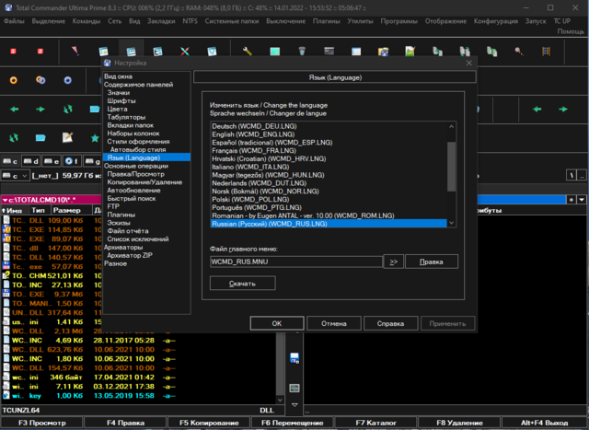Select Архиватор ZIP in the settings tree
Screen dimensions: 589x430
[130, 255]
